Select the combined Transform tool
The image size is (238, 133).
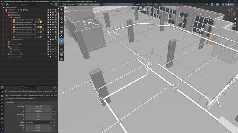(61, 31)
